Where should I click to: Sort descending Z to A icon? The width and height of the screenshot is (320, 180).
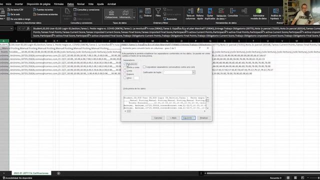[141, 16]
